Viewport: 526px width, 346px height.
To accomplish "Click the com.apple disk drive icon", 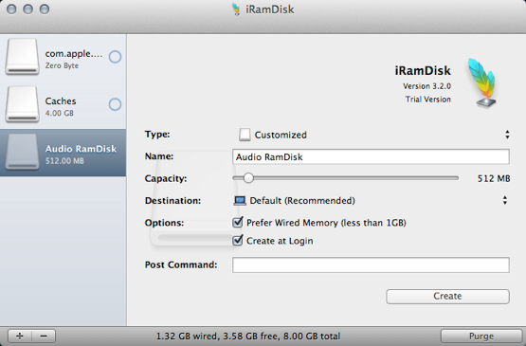I will (x=22, y=57).
